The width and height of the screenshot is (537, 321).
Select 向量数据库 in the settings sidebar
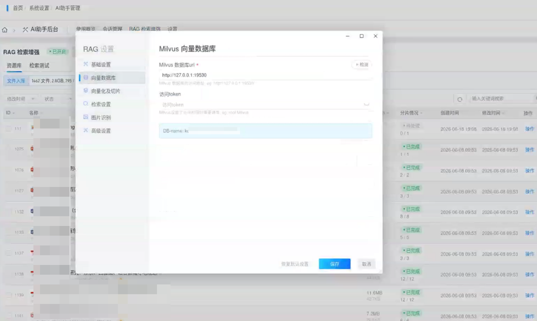[112, 78]
